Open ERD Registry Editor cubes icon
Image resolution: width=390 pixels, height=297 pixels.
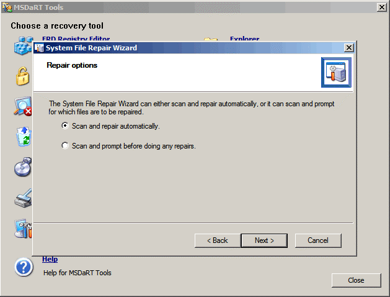[x=24, y=45]
